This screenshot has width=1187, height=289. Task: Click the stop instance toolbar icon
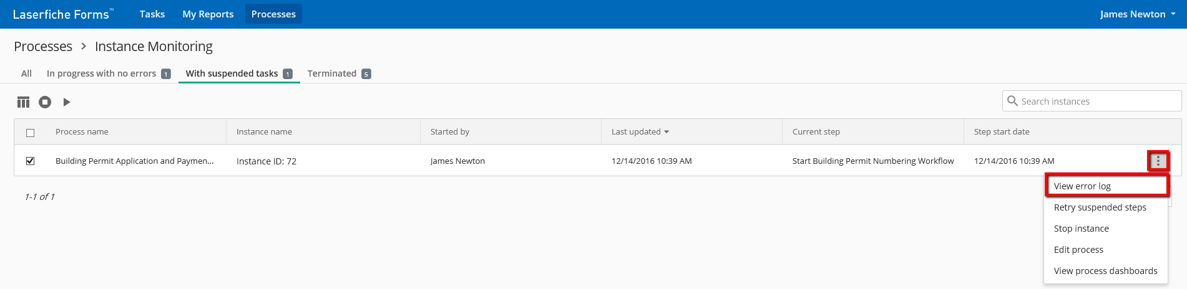(45, 102)
